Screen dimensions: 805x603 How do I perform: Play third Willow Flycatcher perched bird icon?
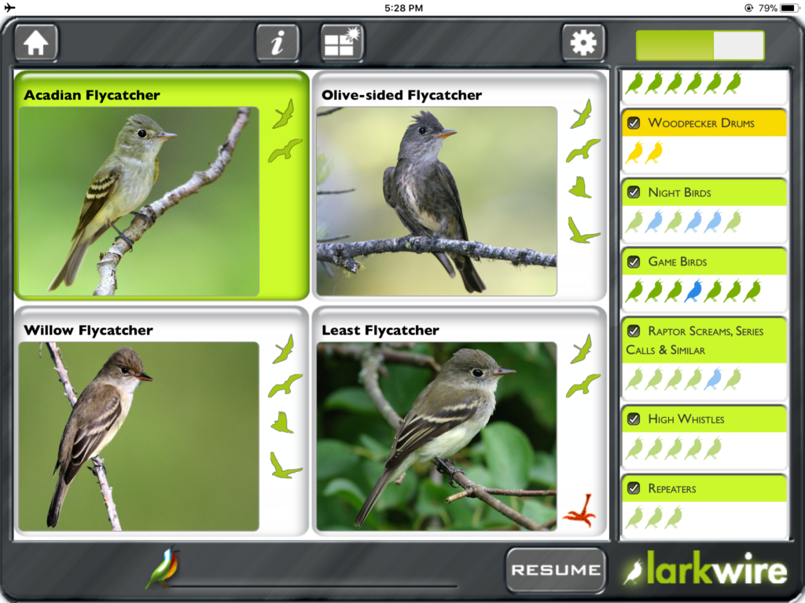(x=282, y=422)
